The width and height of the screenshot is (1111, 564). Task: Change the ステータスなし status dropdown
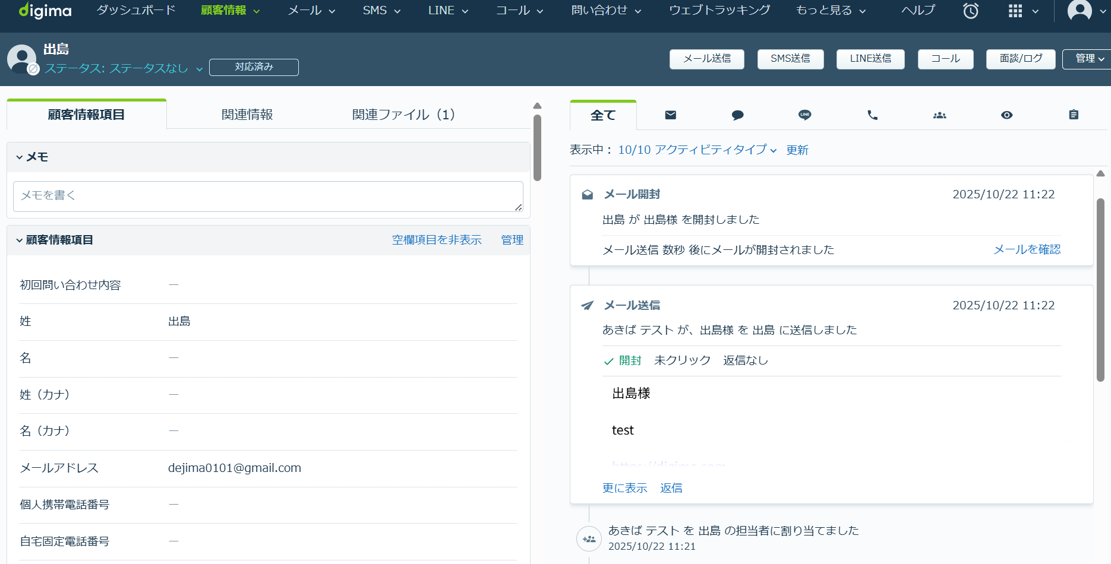(x=124, y=69)
